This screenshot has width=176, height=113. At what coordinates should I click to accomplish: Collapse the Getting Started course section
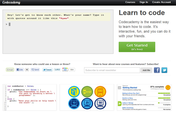(120, 87)
